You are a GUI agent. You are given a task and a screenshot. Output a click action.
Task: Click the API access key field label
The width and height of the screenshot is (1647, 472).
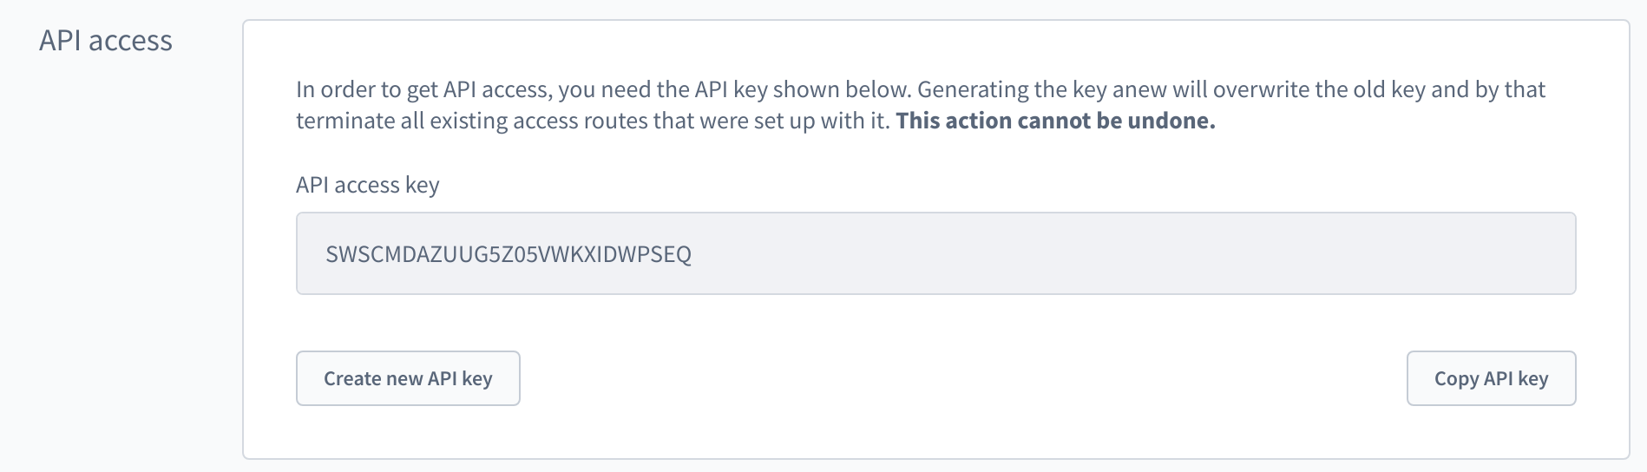click(368, 185)
